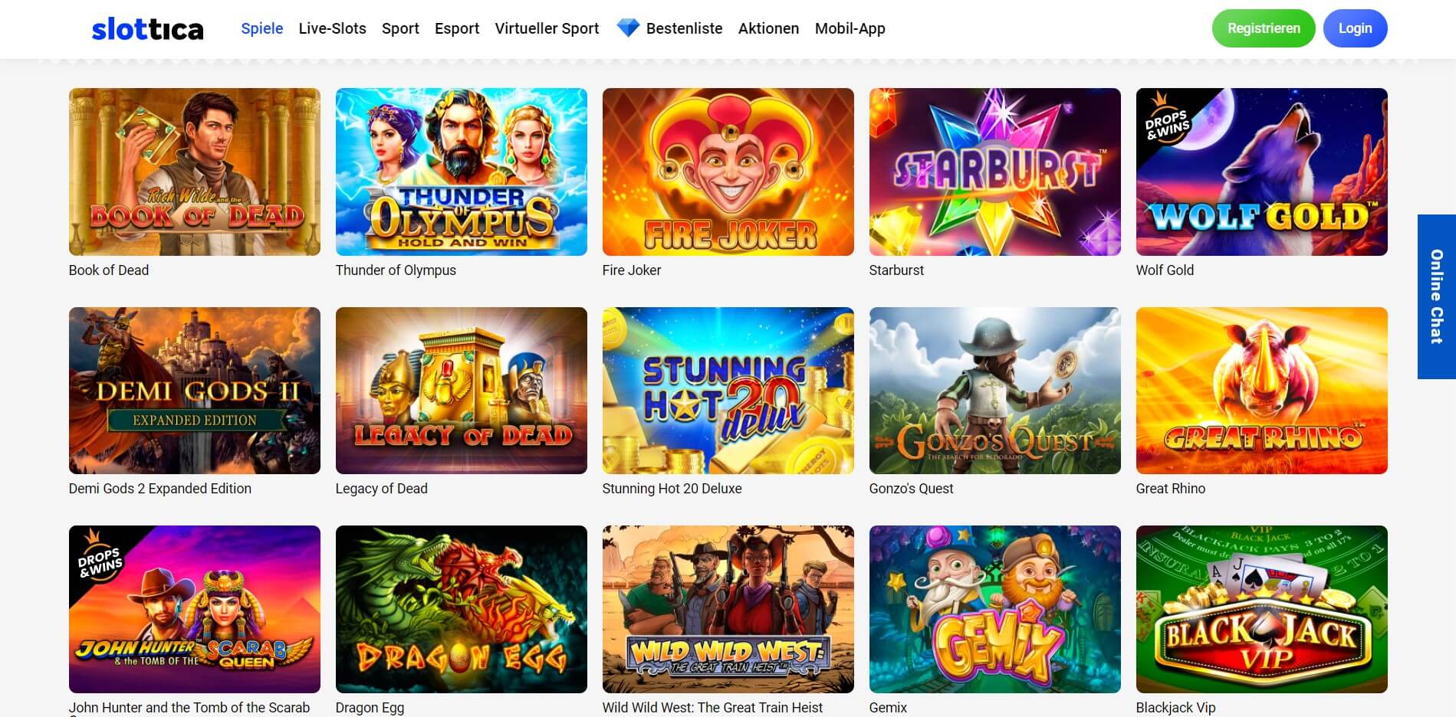
Task: Open Stunning Hot 20 Deluxe thumbnail
Action: pos(728,391)
